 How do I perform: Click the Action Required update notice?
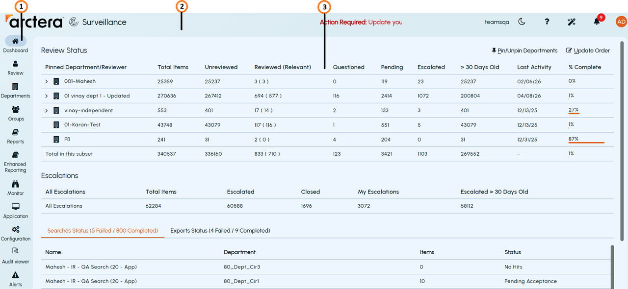(361, 22)
